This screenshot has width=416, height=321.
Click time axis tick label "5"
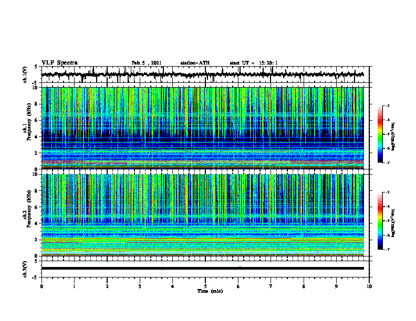[205, 286]
